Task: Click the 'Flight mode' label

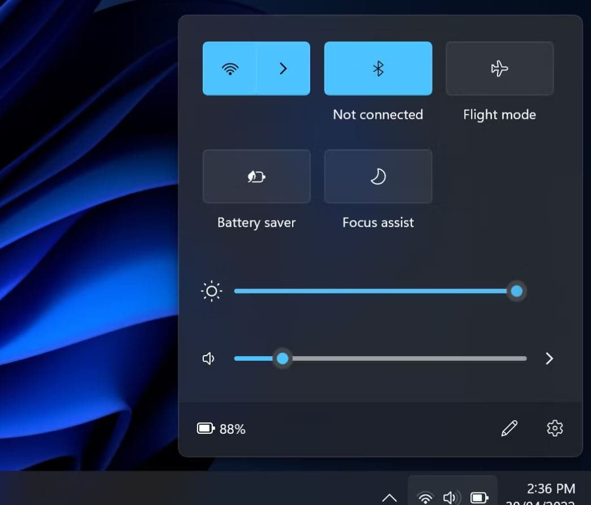Action: click(499, 115)
